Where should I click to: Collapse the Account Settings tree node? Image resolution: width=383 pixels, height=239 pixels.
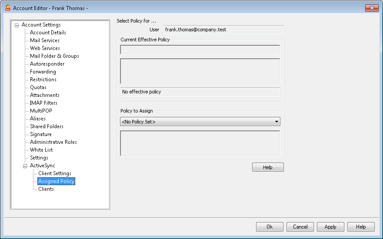[x=17, y=25]
